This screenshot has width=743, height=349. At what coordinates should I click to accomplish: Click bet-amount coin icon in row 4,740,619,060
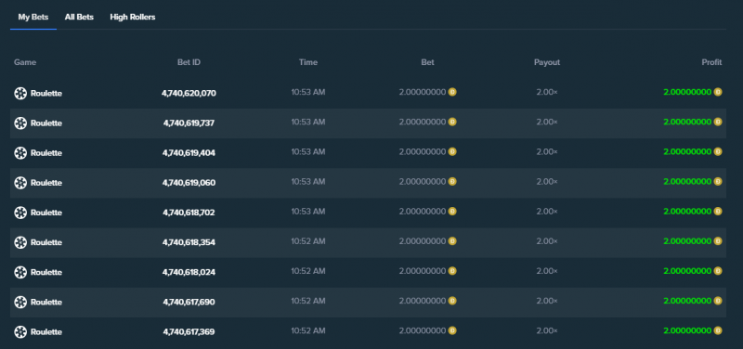pyautogui.click(x=452, y=181)
